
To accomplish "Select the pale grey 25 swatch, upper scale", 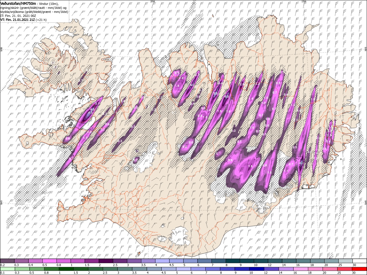I will pos(346,261).
